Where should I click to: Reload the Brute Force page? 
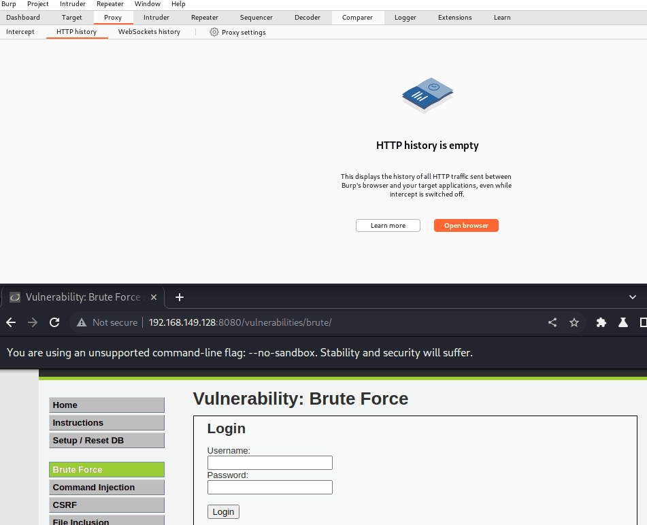(54, 322)
